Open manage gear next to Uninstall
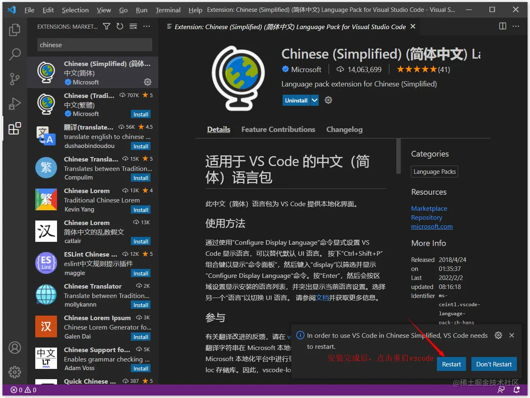This screenshot has height=398, width=530. (x=328, y=100)
